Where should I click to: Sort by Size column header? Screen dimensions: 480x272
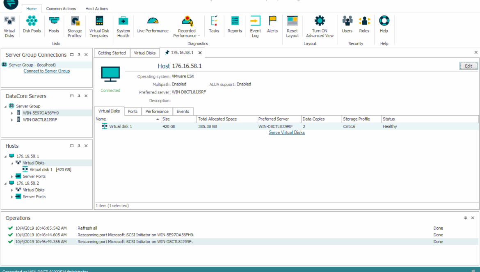click(179, 119)
